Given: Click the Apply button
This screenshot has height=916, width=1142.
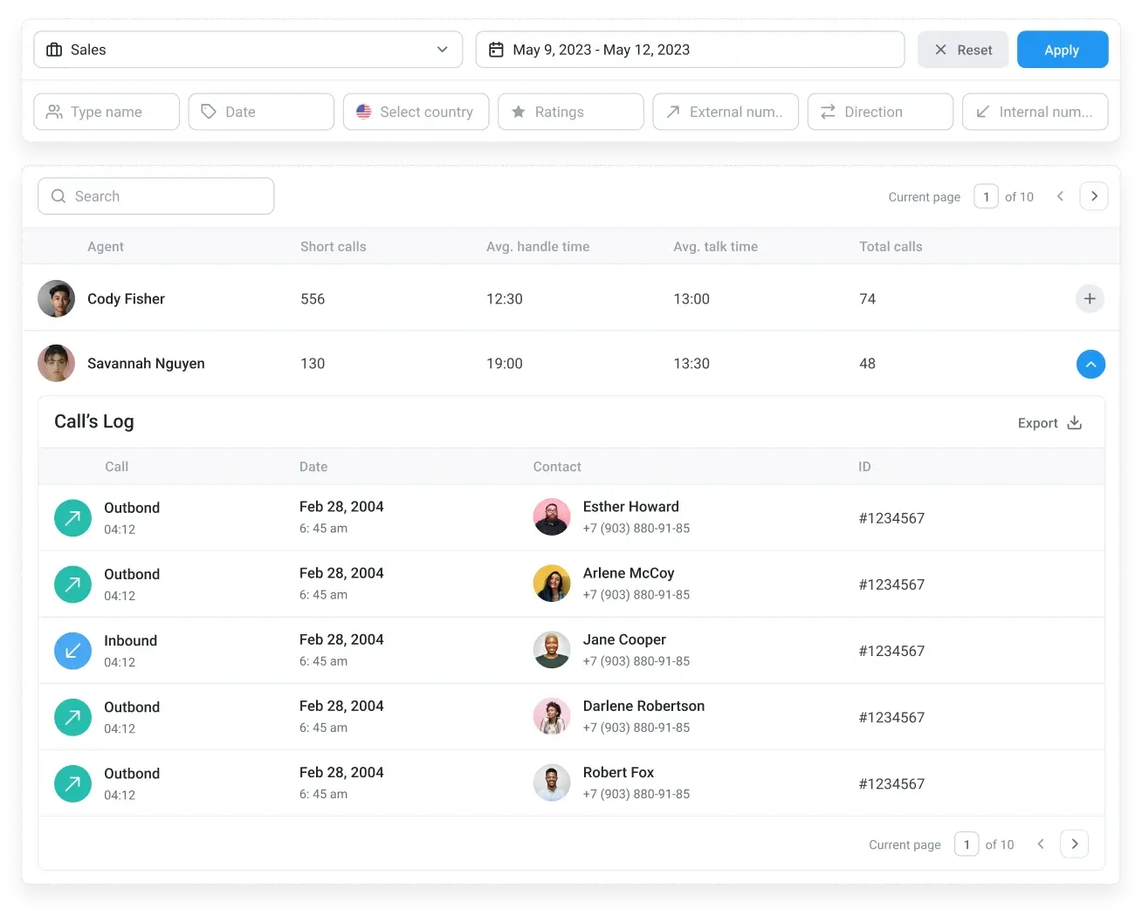Looking at the screenshot, I should pyautogui.click(x=1062, y=50).
